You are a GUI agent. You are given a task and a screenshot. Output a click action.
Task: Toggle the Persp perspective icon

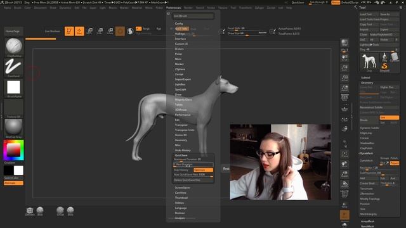click(x=344, y=98)
